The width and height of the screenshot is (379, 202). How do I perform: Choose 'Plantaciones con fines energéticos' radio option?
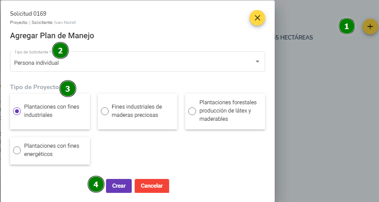[17, 150]
